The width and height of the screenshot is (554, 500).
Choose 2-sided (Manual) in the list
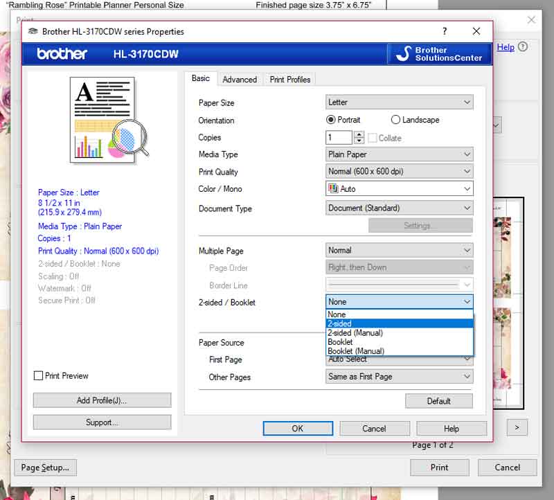(x=400, y=332)
